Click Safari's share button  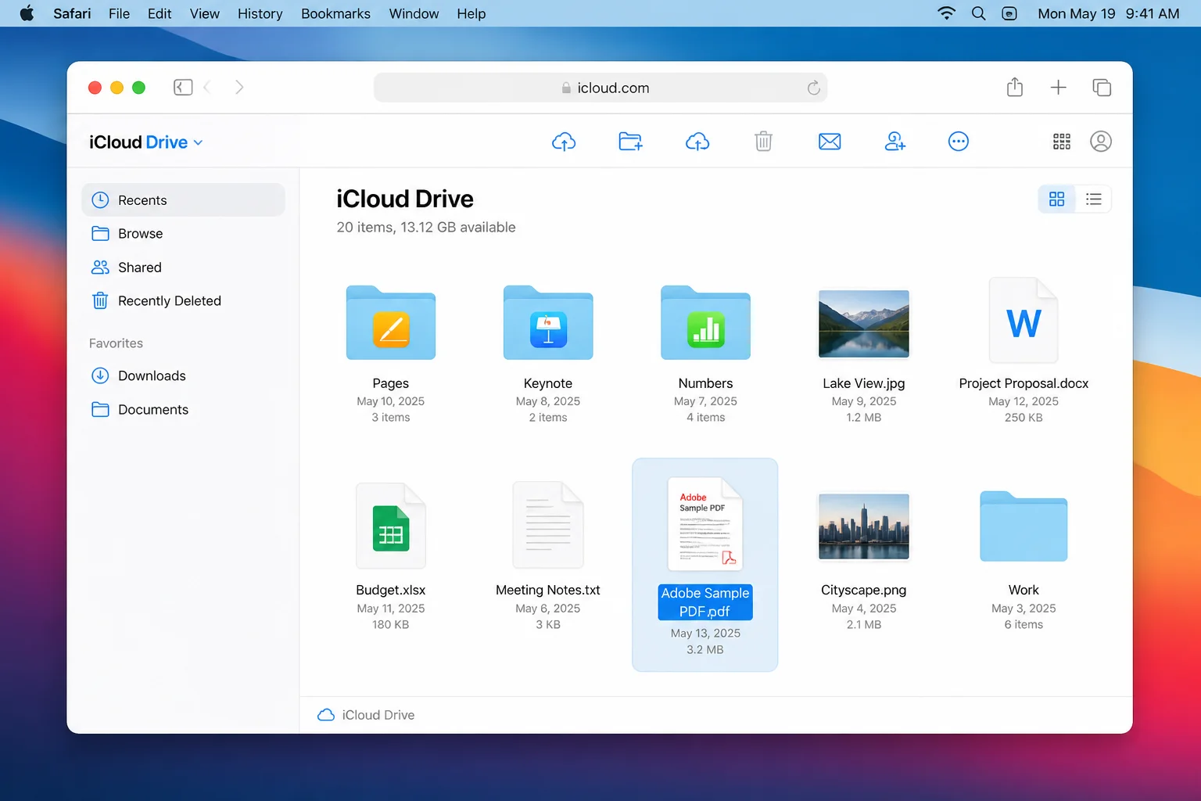[1015, 87]
